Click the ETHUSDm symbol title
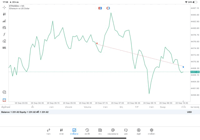The height and width of the screenshot is (140, 200). pos(17,6)
